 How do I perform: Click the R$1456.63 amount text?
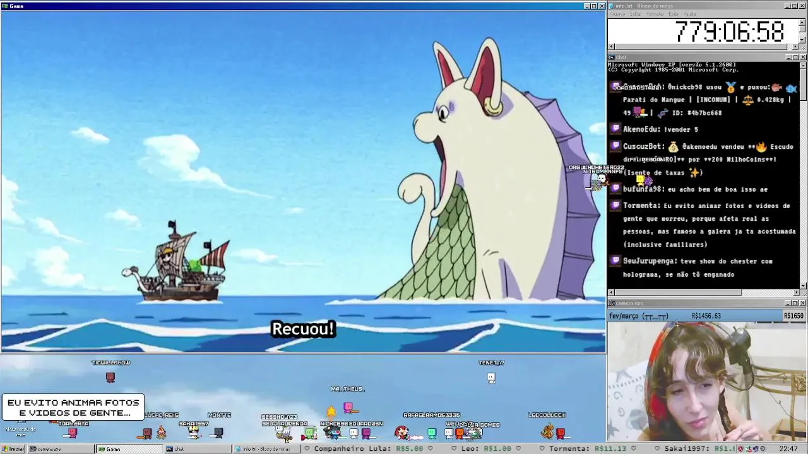pos(706,316)
